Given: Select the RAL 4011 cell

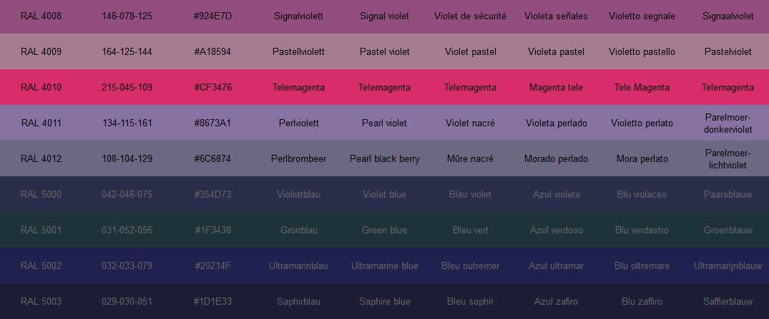Looking at the screenshot, I should [x=41, y=123].
